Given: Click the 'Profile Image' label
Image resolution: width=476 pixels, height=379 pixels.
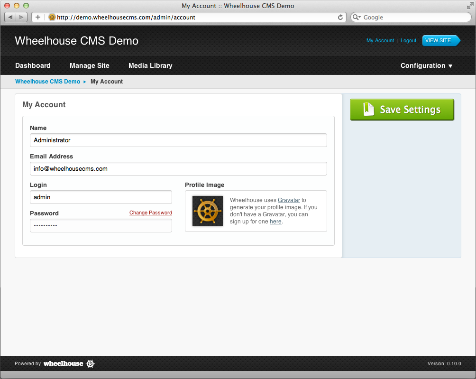Looking at the screenshot, I should pos(205,185).
